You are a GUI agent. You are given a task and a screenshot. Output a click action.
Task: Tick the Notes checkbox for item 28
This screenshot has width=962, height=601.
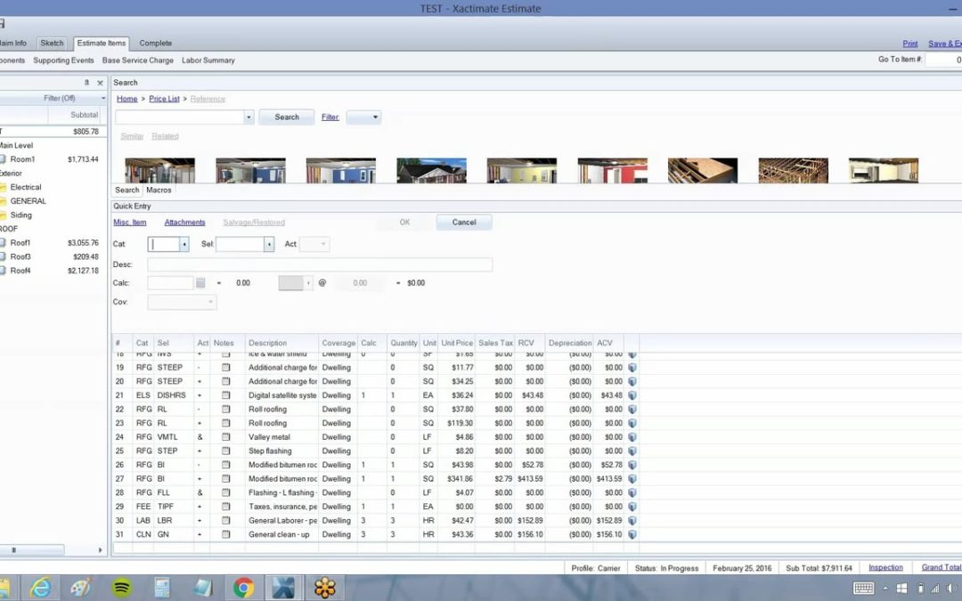[x=225, y=492]
